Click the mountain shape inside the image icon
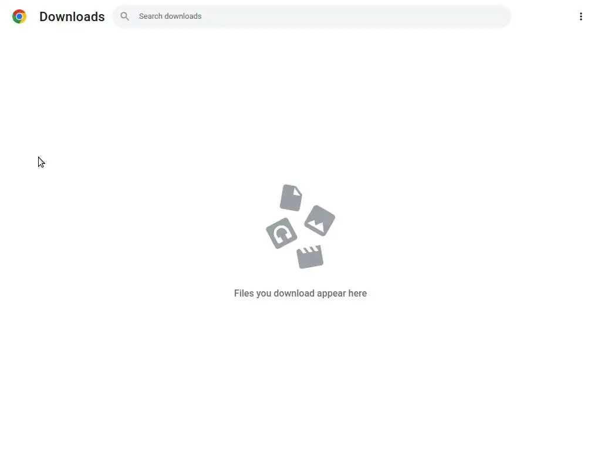The image size is (601, 451). [316, 225]
